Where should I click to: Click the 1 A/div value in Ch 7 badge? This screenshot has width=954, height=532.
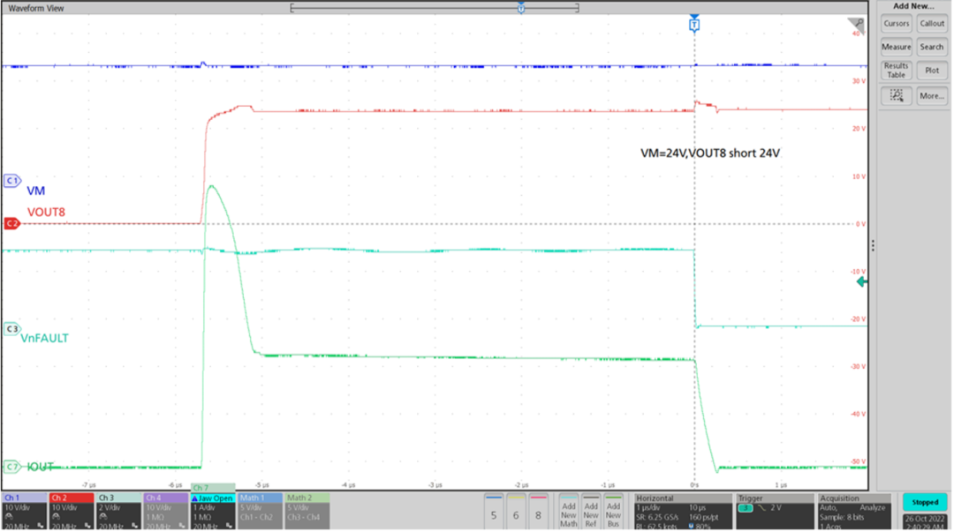tap(204, 507)
